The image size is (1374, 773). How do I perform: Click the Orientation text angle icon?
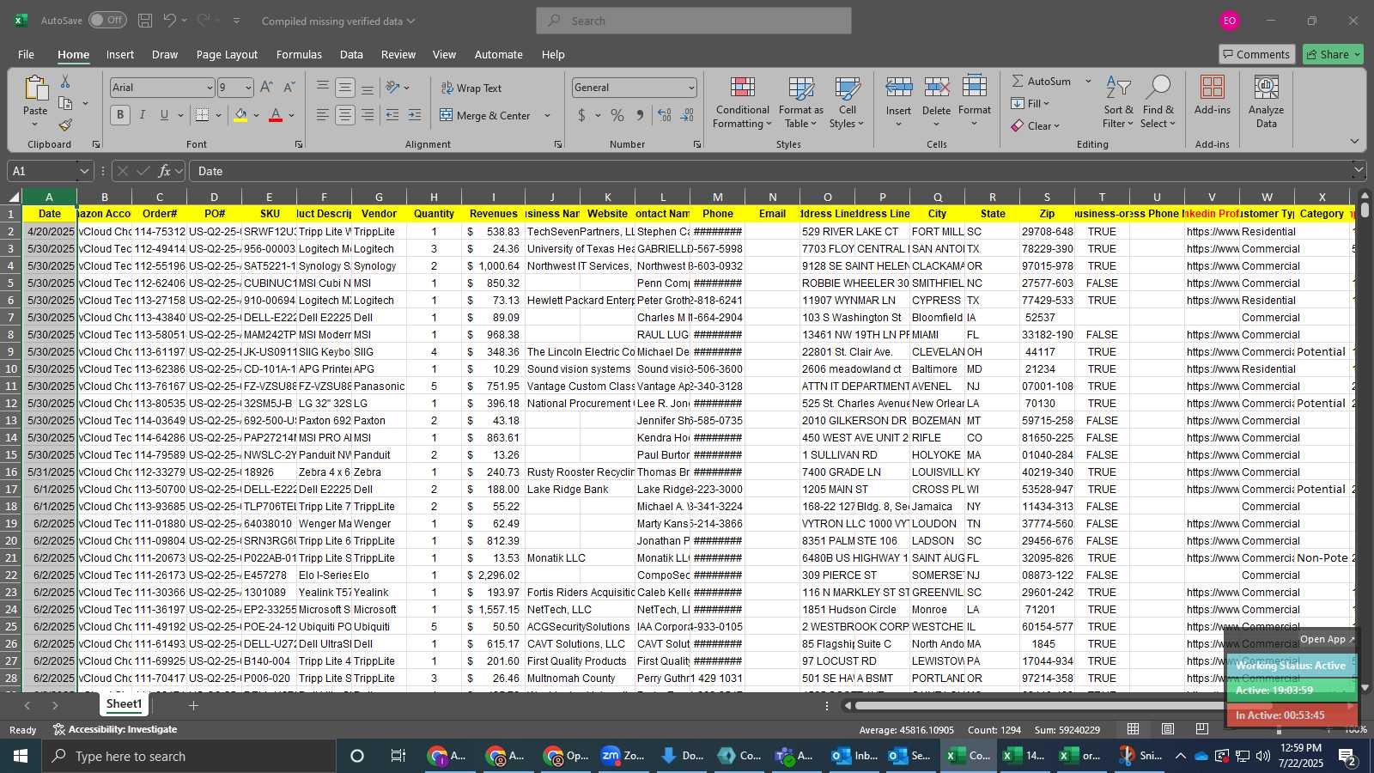[x=392, y=88]
